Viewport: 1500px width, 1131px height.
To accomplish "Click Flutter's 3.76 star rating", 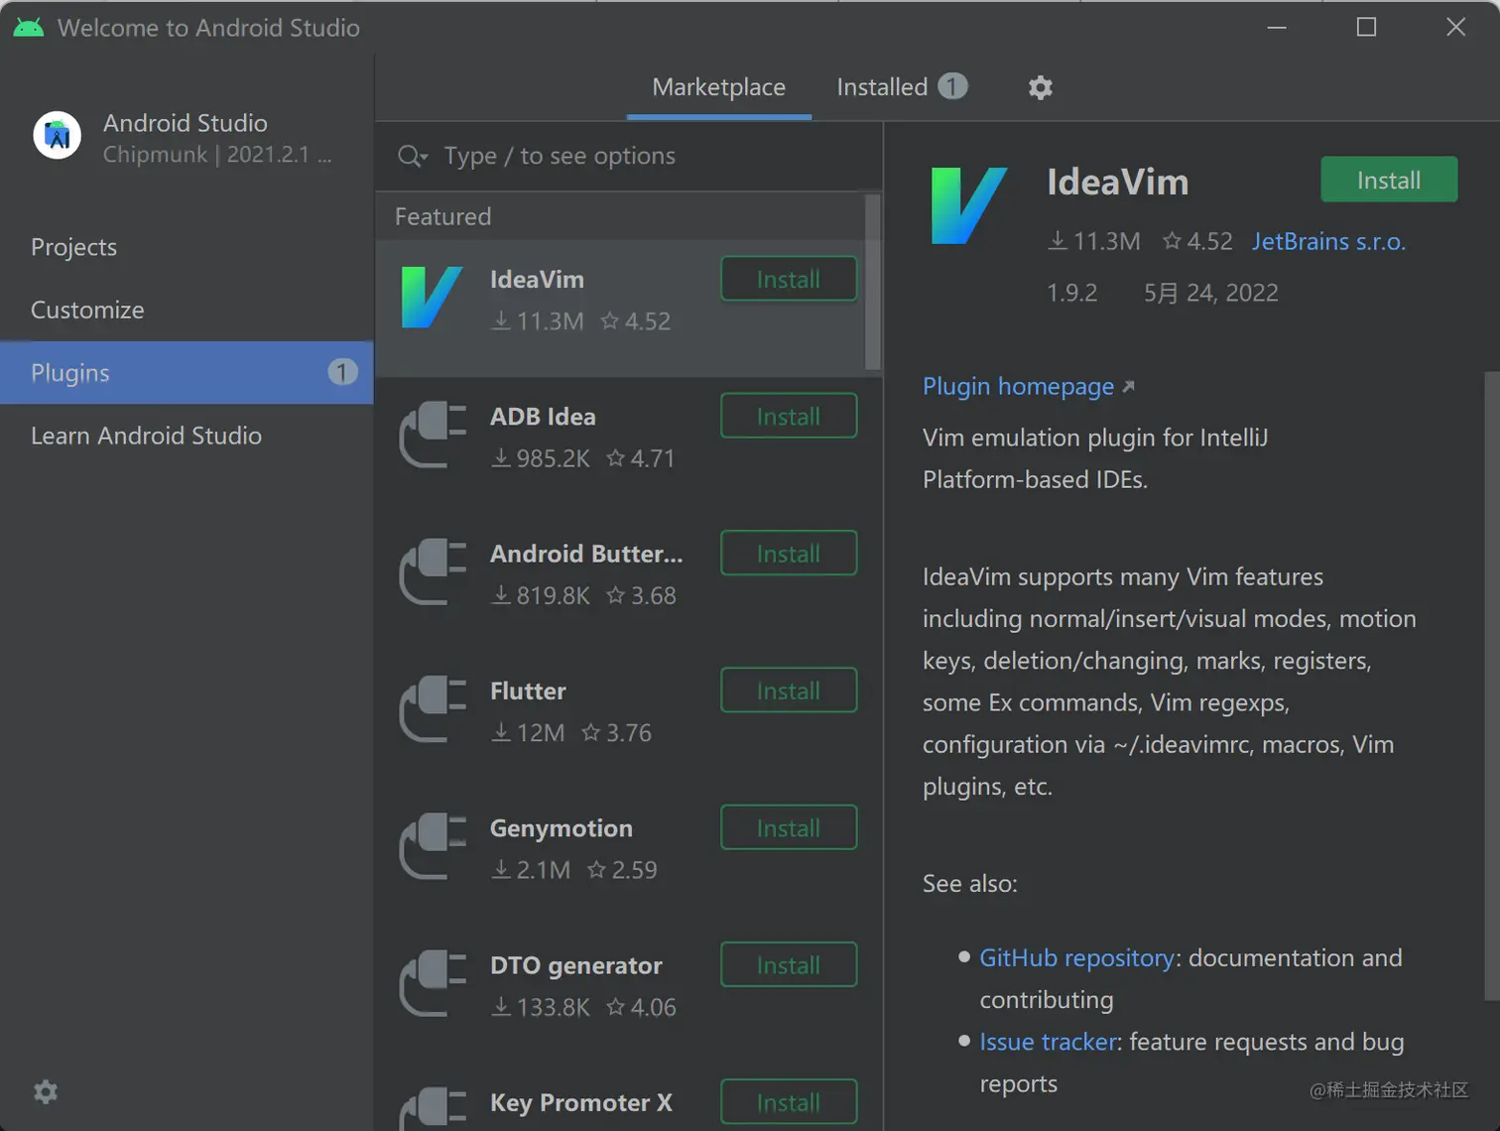I will (617, 732).
